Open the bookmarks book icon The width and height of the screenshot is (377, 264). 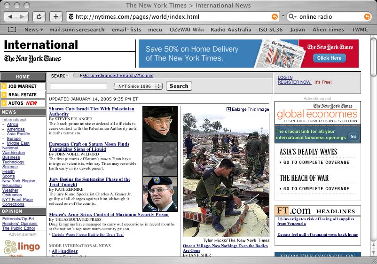(x=12, y=30)
